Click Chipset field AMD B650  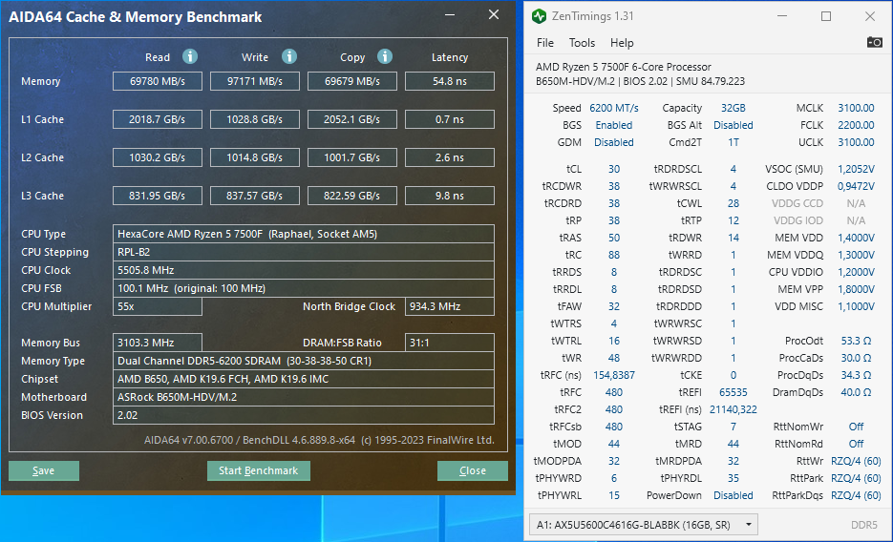click(x=304, y=380)
